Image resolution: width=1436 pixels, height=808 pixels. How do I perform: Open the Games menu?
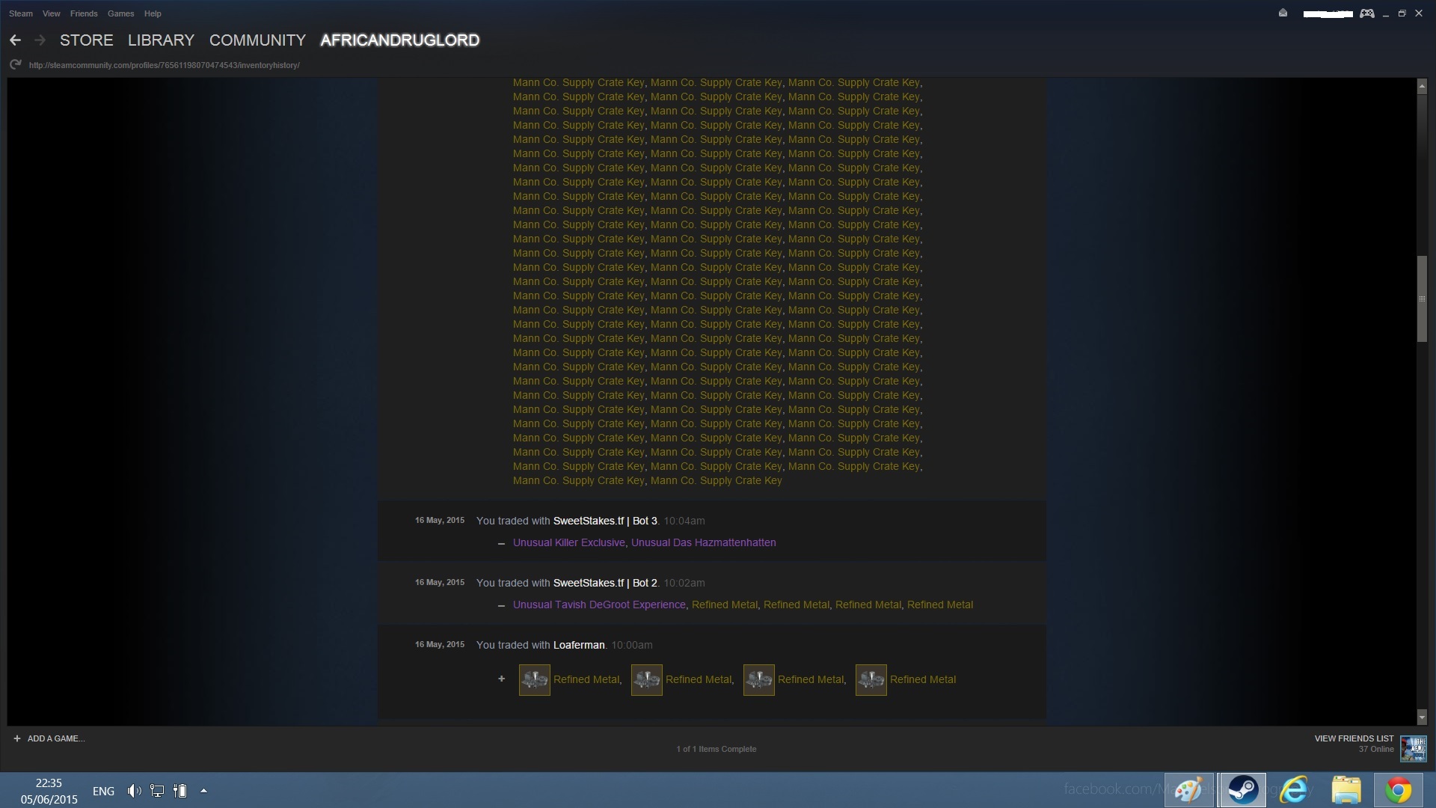(x=120, y=13)
